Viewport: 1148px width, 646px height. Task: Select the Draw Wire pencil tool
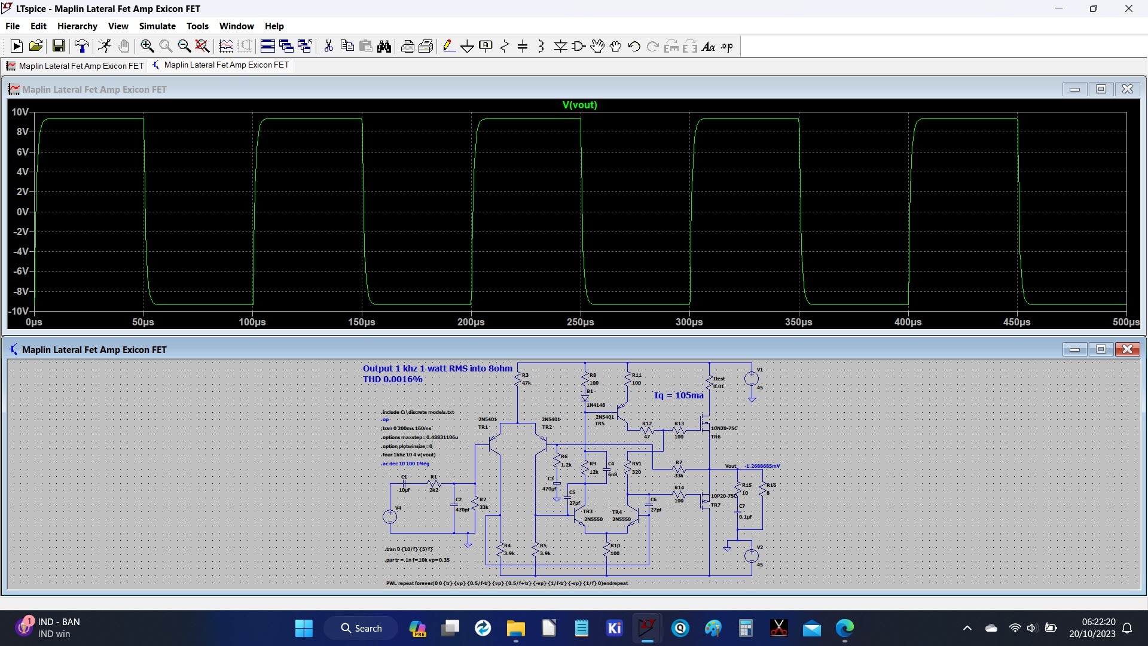click(x=449, y=46)
